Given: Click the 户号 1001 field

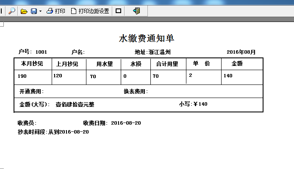Looking at the screenshot, I should click(33, 52).
